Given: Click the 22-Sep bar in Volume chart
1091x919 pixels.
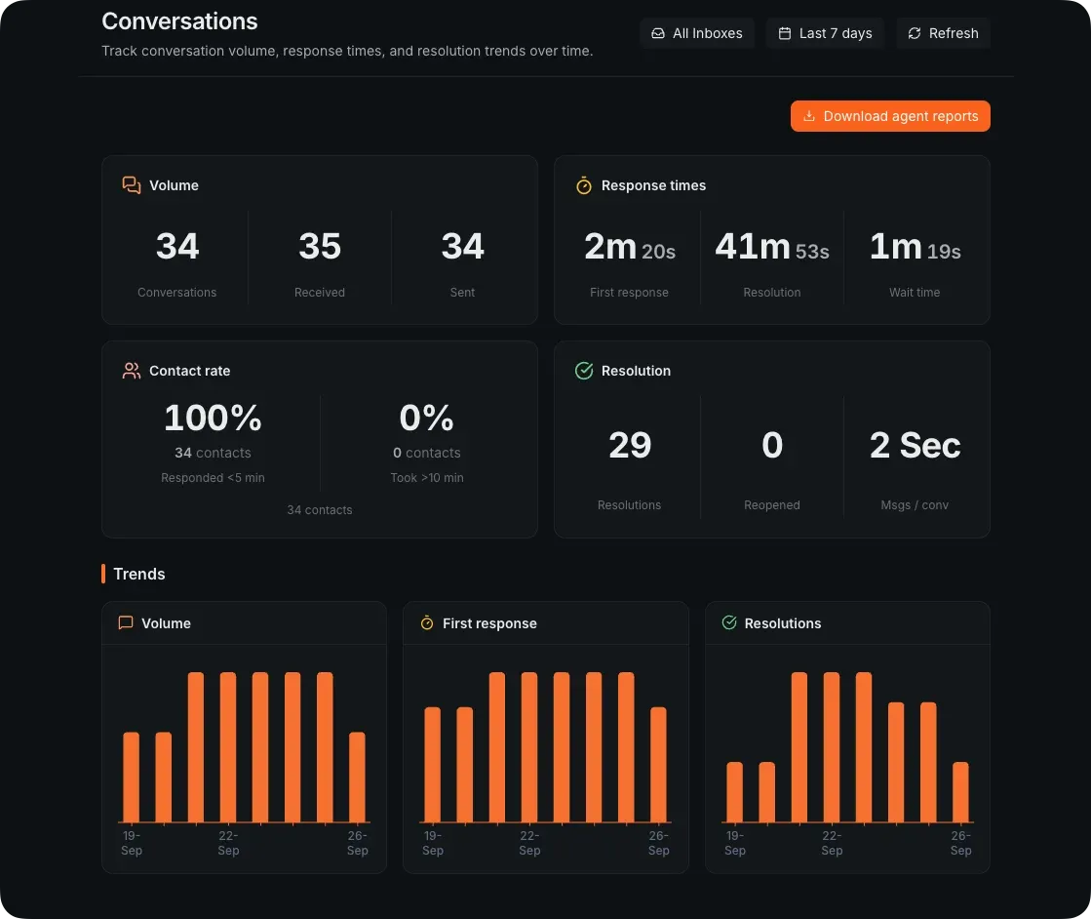Looking at the screenshot, I should [x=228, y=747].
